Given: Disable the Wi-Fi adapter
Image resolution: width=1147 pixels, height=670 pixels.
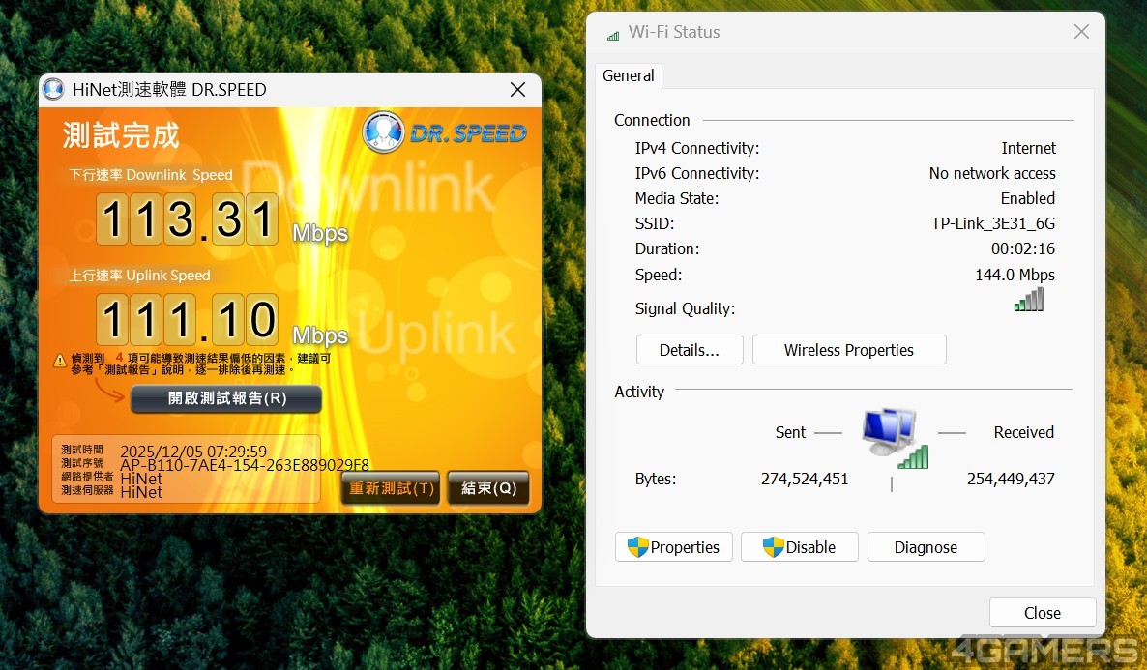Looking at the screenshot, I should click(800, 547).
